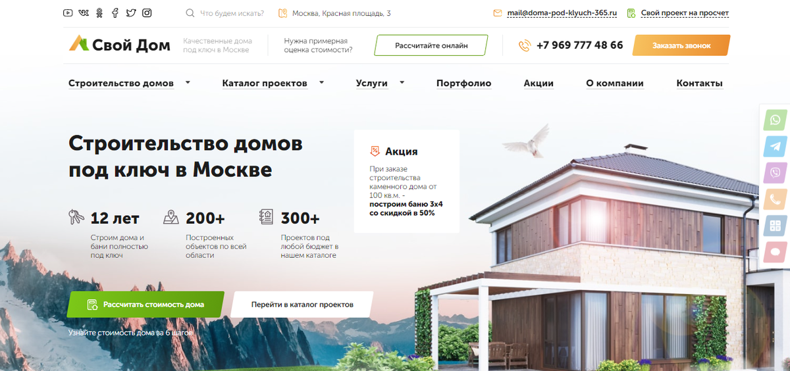
Task: Expand the Услуги dropdown arrow
Action: click(x=402, y=83)
